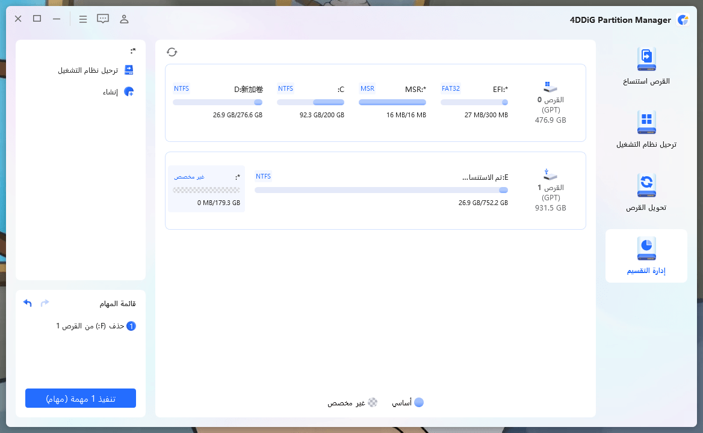Undo the last queued operation
This screenshot has width=703, height=433.
coord(27,302)
